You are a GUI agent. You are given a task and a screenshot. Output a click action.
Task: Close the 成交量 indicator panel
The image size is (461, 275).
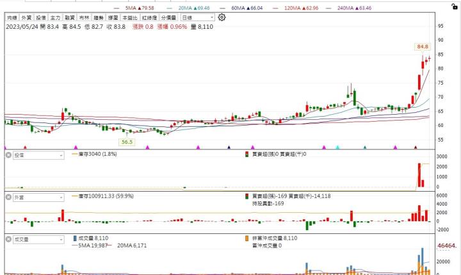pos(8,239)
